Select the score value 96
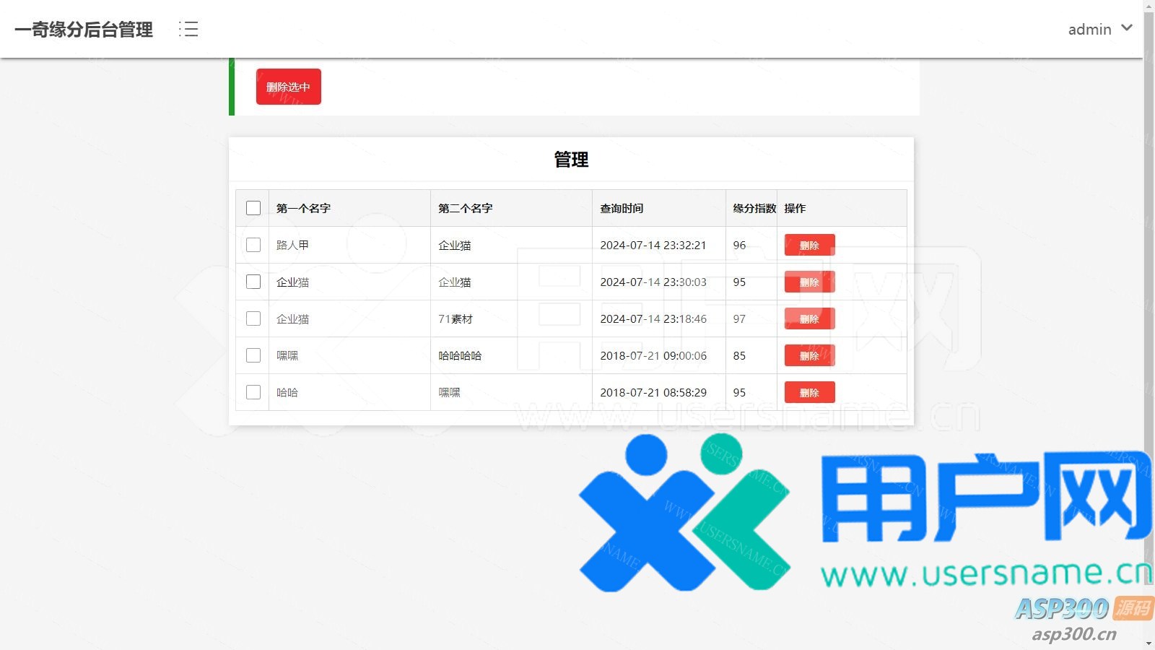 pos(739,245)
